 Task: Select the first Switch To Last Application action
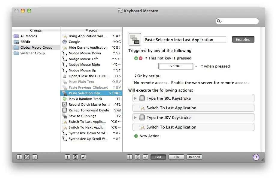click(x=193, y=108)
